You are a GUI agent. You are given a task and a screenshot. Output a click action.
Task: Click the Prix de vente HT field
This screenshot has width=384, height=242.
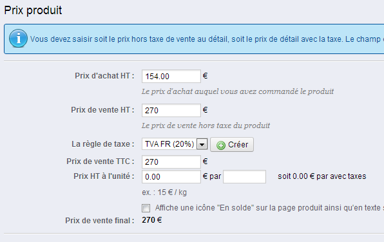click(x=171, y=110)
